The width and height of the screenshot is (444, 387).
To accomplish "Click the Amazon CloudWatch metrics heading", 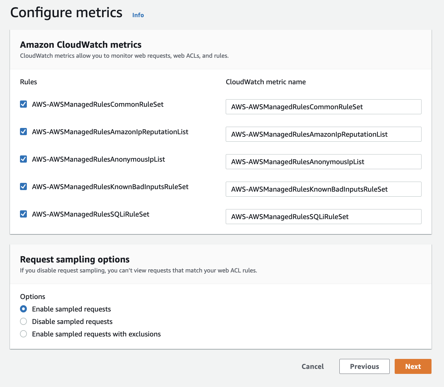I will pos(81,45).
